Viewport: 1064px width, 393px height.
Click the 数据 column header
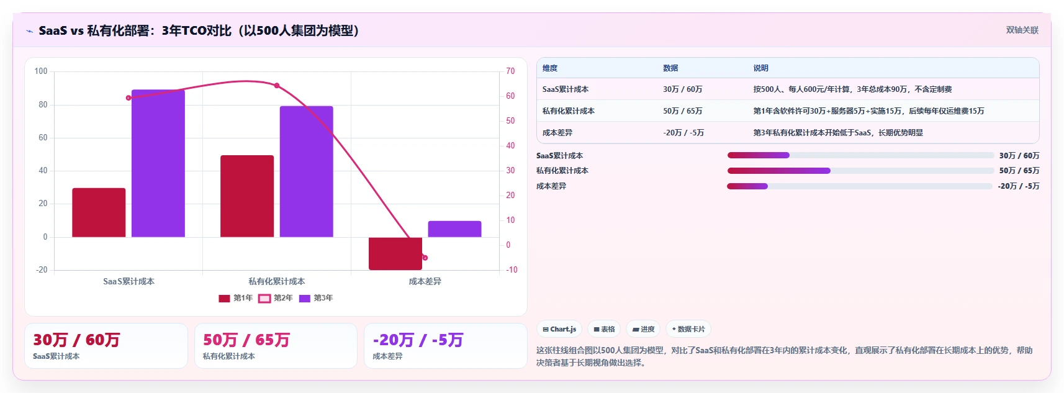pyautogui.click(x=670, y=68)
